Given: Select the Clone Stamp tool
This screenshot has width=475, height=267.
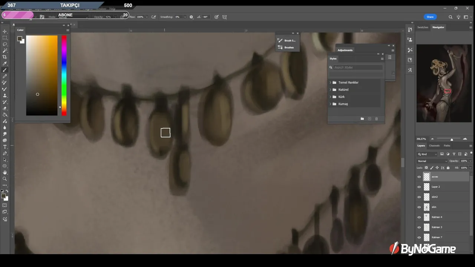Looking at the screenshot, I should (5, 95).
